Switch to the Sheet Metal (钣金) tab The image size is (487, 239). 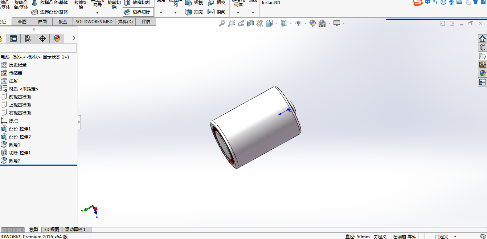63,22
